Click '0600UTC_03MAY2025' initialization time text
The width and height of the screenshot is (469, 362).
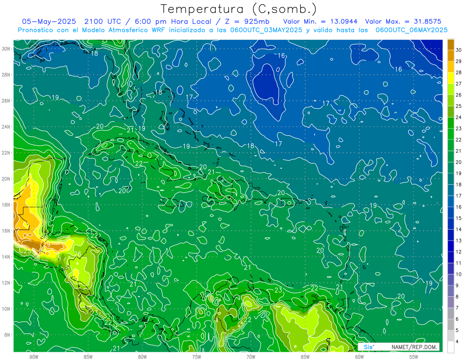266,30
